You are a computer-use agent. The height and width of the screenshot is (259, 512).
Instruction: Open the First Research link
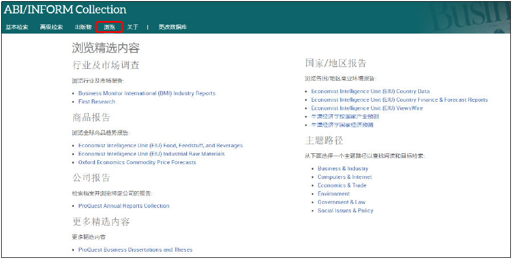tap(97, 102)
